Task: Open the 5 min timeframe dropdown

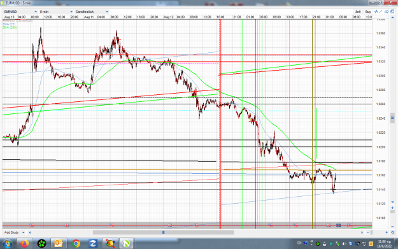Action: [56, 11]
